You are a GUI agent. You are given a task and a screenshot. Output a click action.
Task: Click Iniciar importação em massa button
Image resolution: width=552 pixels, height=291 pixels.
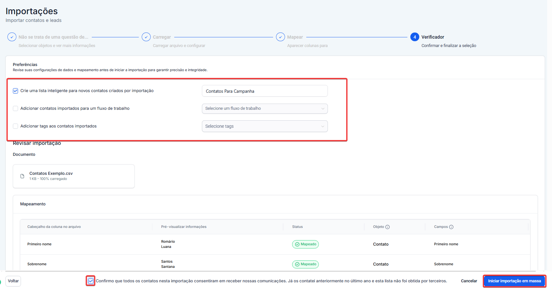click(514, 281)
